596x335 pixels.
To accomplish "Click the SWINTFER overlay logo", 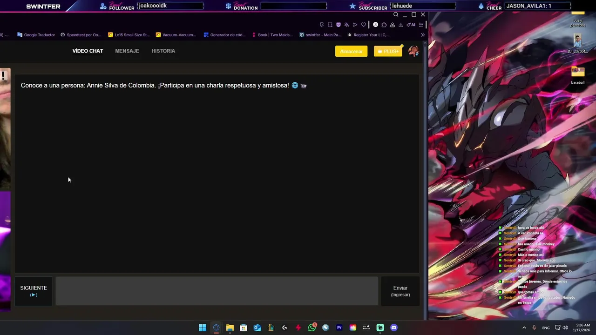I will tap(43, 7).
